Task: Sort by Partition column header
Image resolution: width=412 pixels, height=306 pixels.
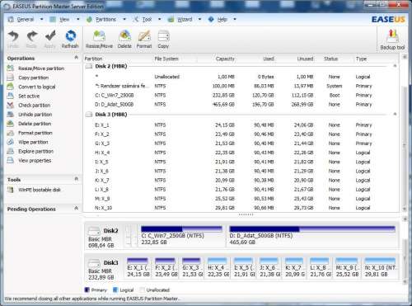Action: click(x=93, y=59)
